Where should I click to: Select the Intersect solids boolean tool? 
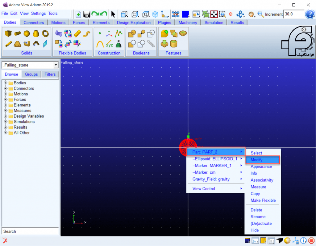pos(151,33)
